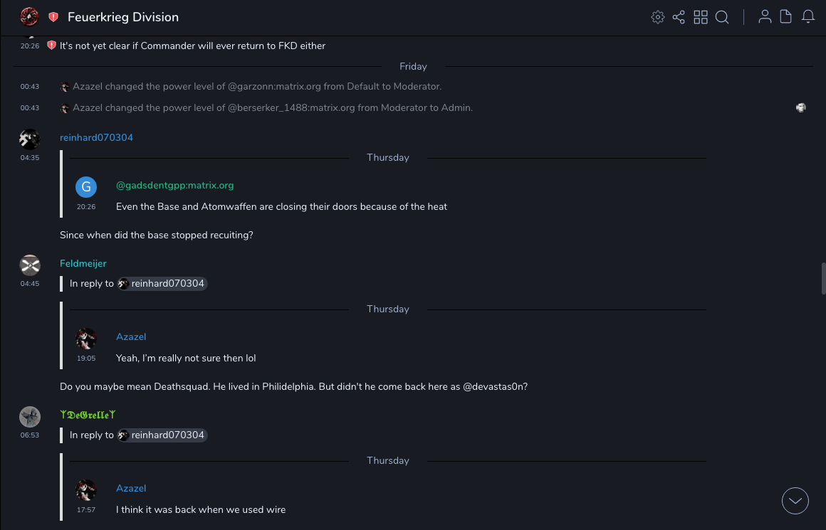This screenshot has width=826, height=530.
Task: Click the share room icon
Action: coord(679,17)
